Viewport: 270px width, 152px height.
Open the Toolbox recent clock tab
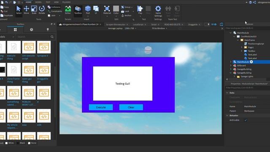(x=31, y=30)
